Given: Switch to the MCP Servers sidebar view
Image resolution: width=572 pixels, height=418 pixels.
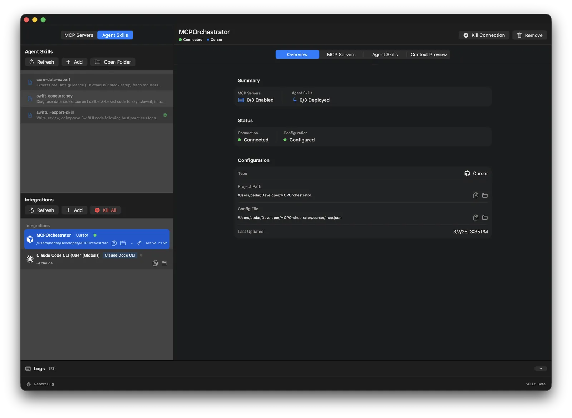Looking at the screenshot, I should point(78,35).
